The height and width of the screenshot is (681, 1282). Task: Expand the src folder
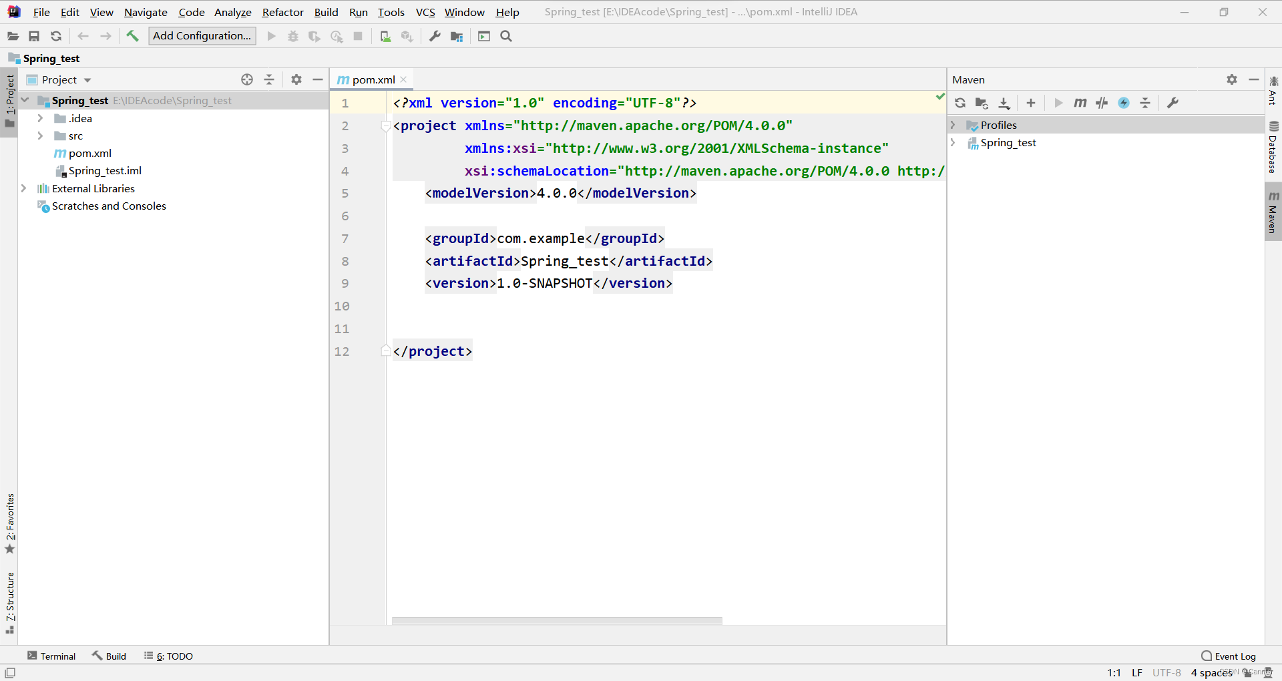40,136
